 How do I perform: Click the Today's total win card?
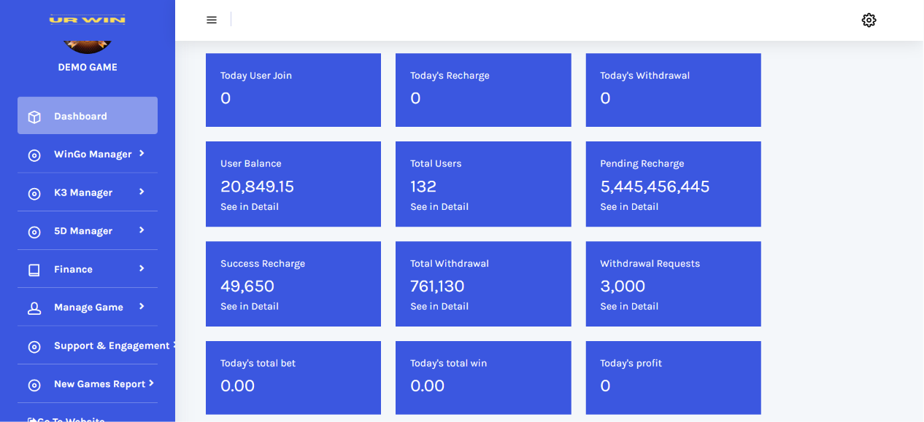483,378
